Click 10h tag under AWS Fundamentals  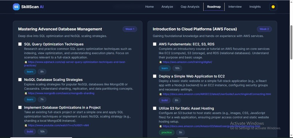177,68
